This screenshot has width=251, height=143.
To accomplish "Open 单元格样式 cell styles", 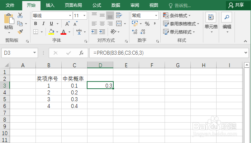I will 179,32.
